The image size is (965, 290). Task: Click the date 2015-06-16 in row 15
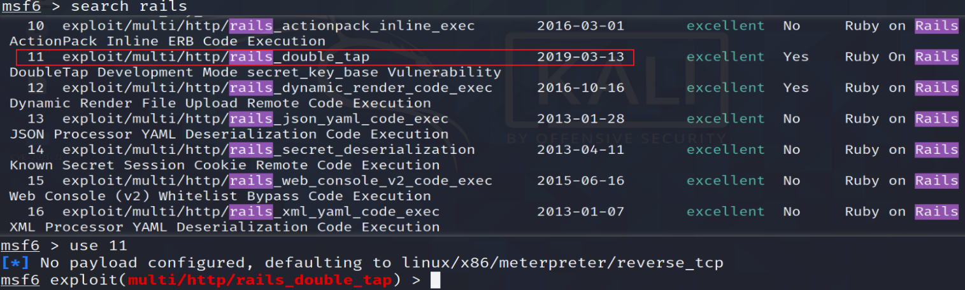pyautogui.click(x=580, y=181)
